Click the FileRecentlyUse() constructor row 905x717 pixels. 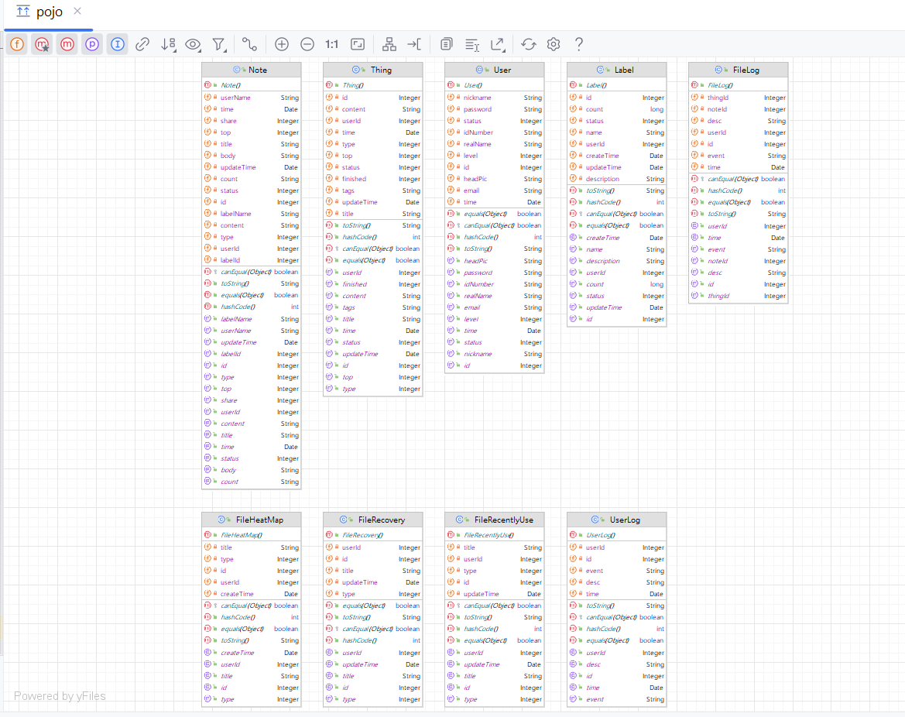494,535
